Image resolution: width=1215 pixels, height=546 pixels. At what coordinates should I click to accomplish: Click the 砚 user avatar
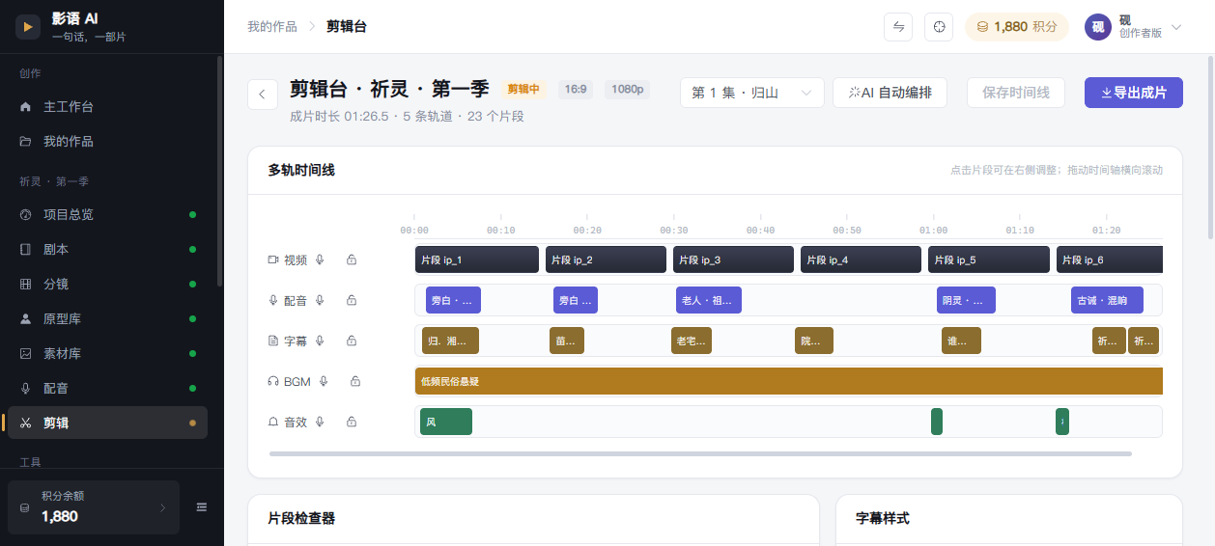1098,27
